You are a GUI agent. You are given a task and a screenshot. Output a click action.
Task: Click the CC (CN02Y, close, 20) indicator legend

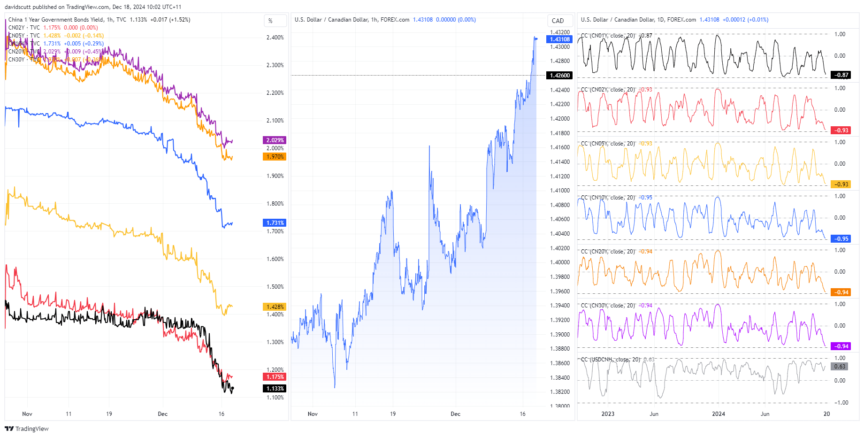coord(608,90)
